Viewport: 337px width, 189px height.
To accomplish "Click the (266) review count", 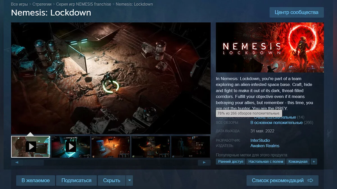I will pos(308,123).
